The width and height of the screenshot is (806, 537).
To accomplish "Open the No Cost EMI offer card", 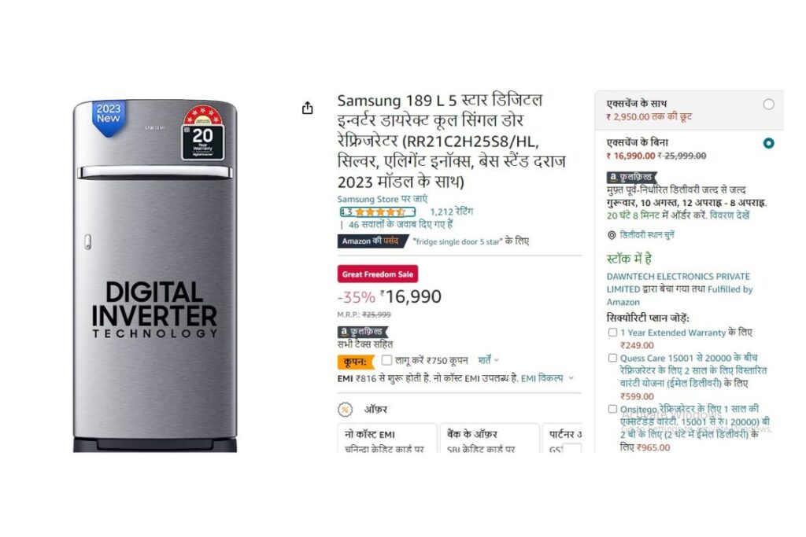I will (x=387, y=439).
